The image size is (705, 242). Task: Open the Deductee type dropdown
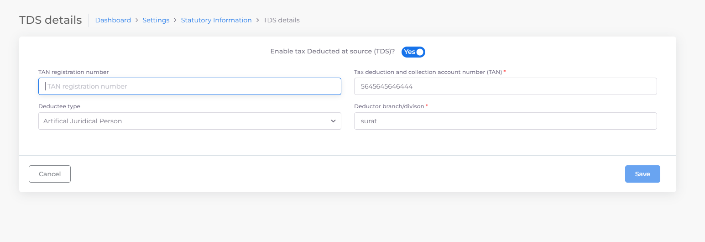tap(190, 121)
